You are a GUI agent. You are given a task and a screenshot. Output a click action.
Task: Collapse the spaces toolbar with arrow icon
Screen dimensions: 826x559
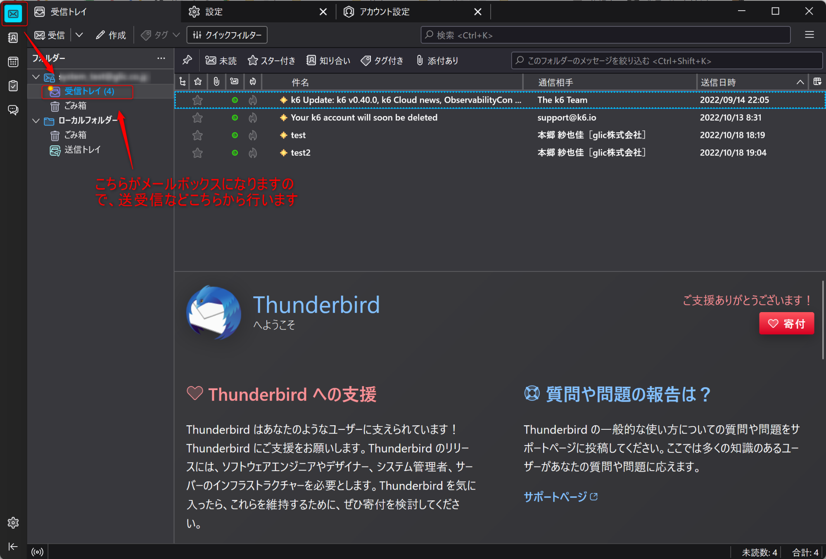pos(13,547)
